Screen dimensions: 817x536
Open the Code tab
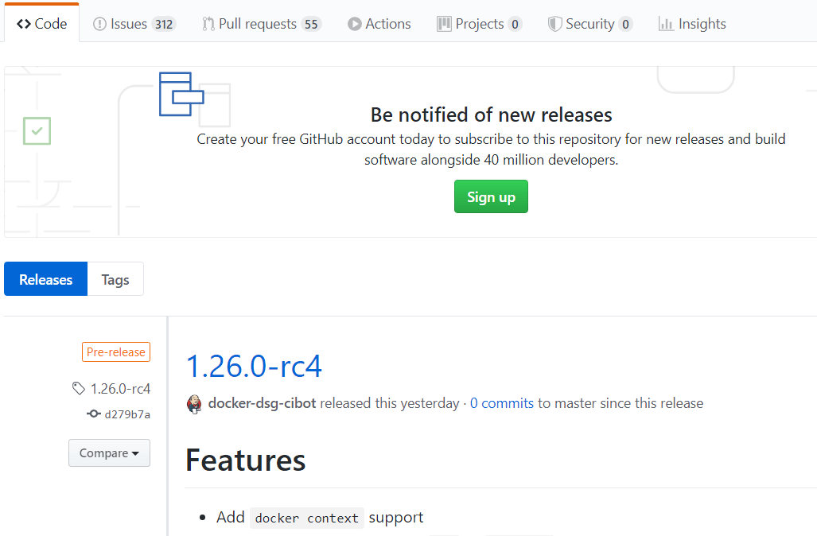click(x=41, y=24)
